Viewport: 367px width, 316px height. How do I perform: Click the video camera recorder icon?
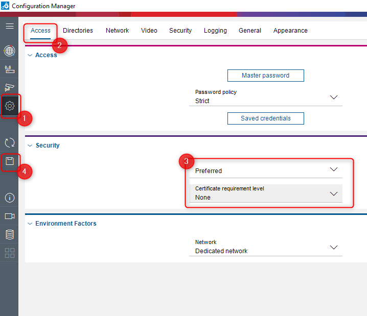coord(9,216)
